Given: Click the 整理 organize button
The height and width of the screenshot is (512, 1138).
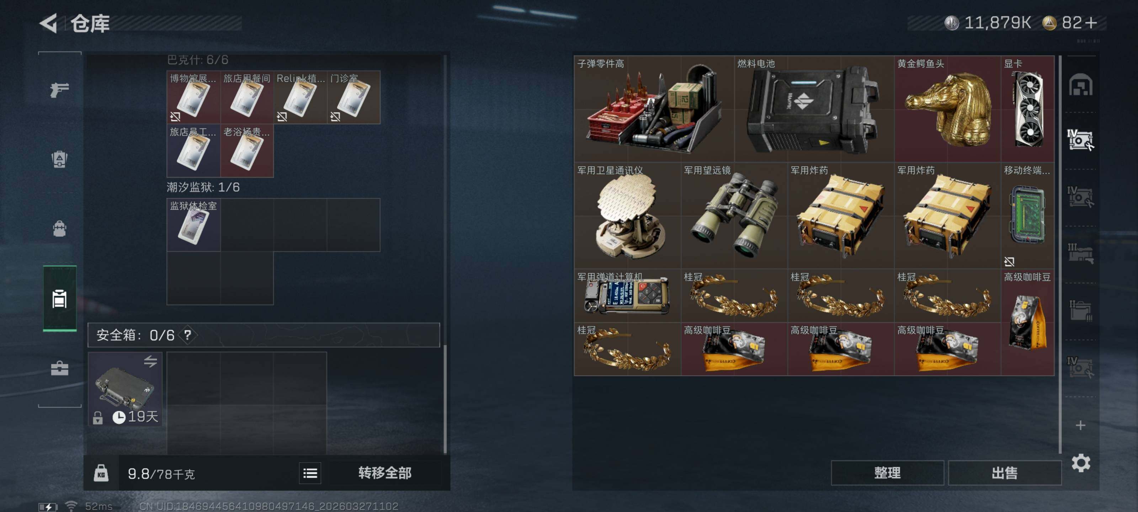Looking at the screenshot, I should click(887, 473).
